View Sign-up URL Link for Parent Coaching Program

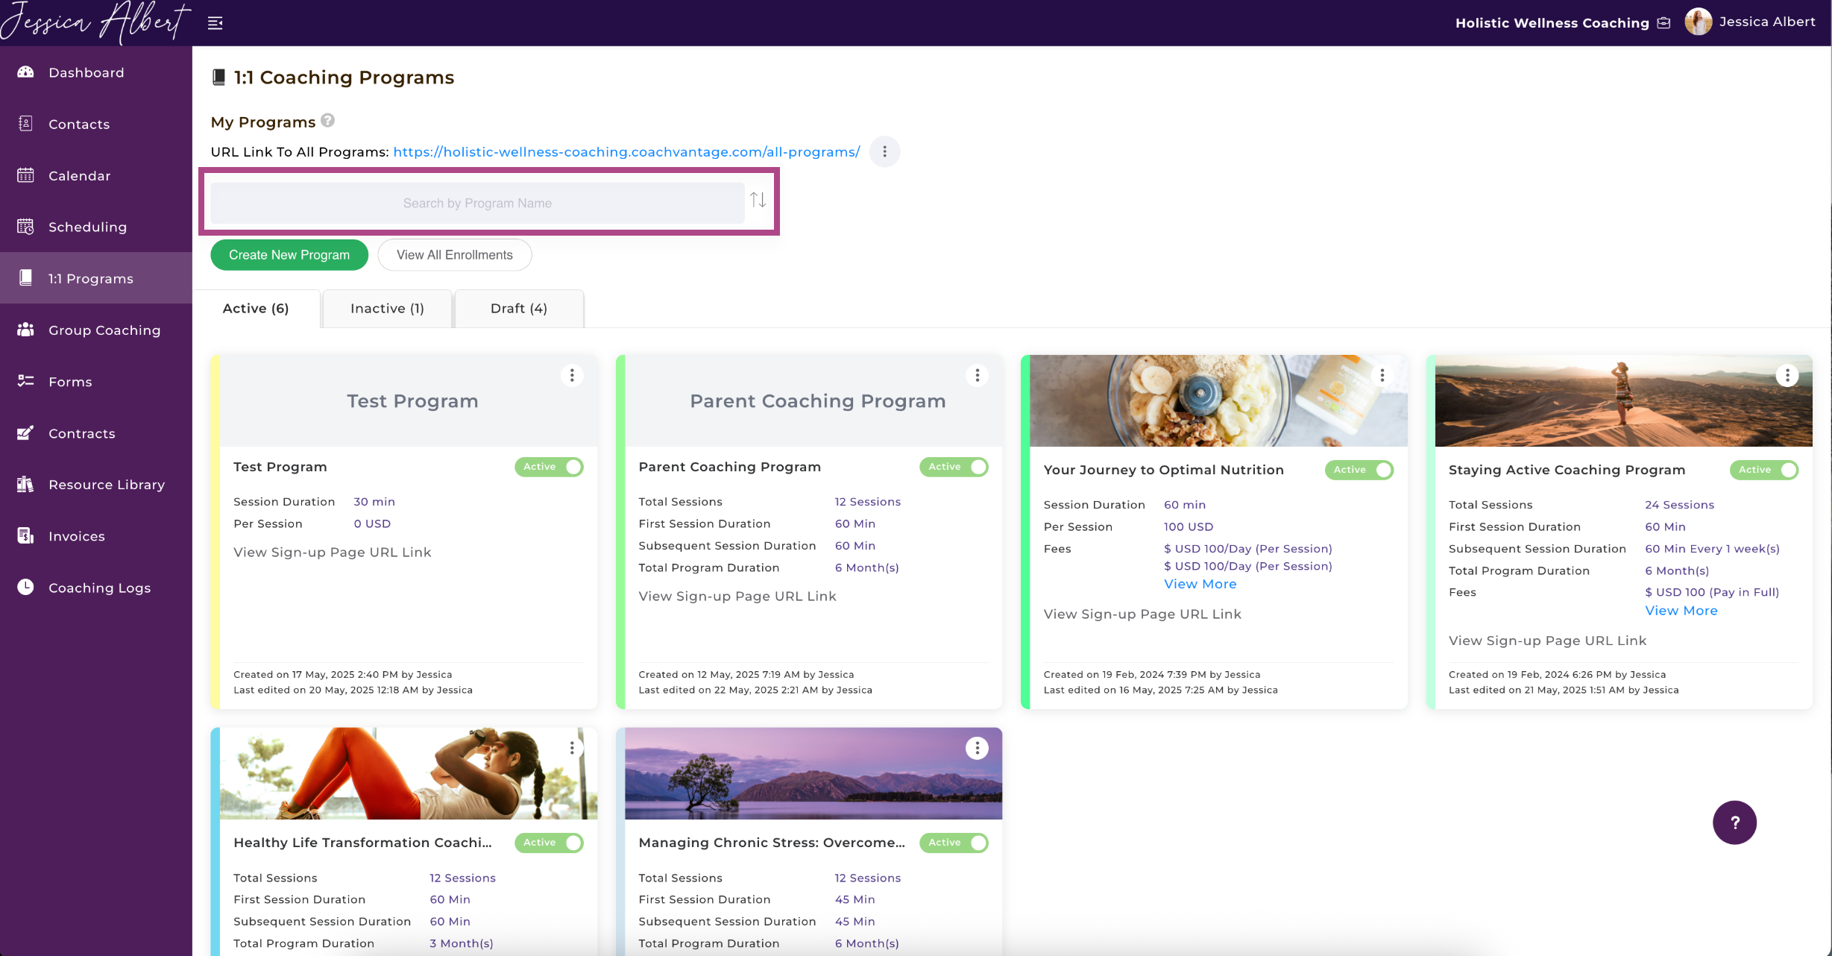click(737, 596)
